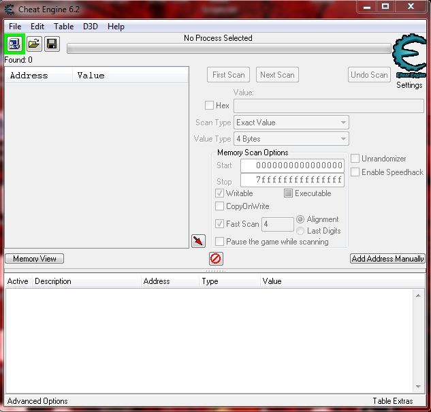Click the address list scrollbar up arrow
Screen dimensions: 431x412
click(418, 296)
